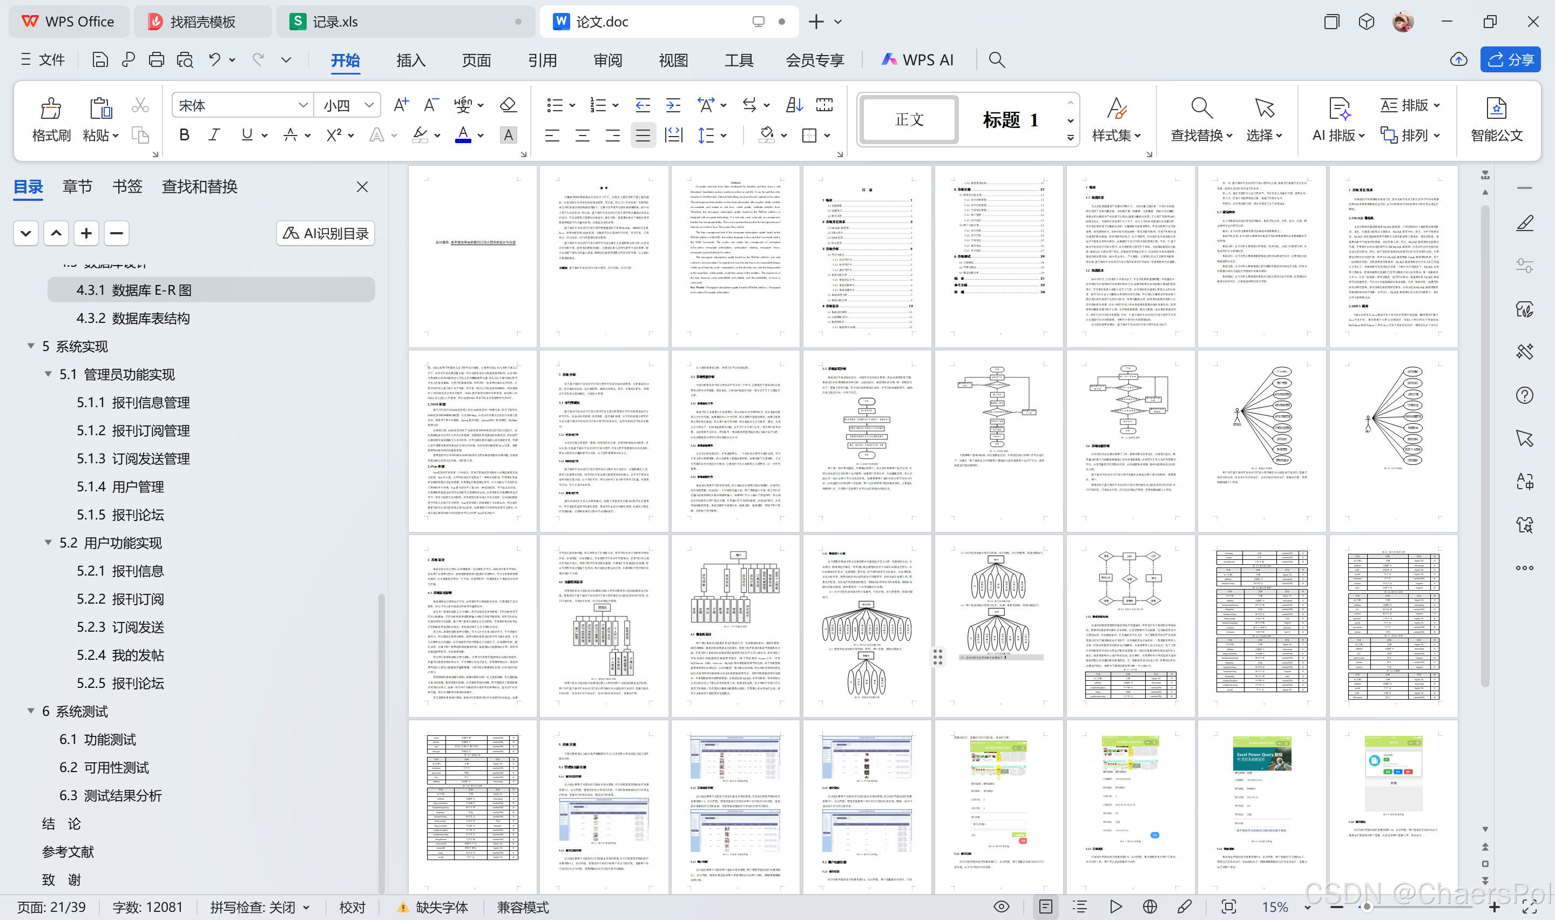Go to heading '5.1.4 用户管理'
This screenshot has height=920, width=1555.
pyautogui.click(x=121, y=486)
